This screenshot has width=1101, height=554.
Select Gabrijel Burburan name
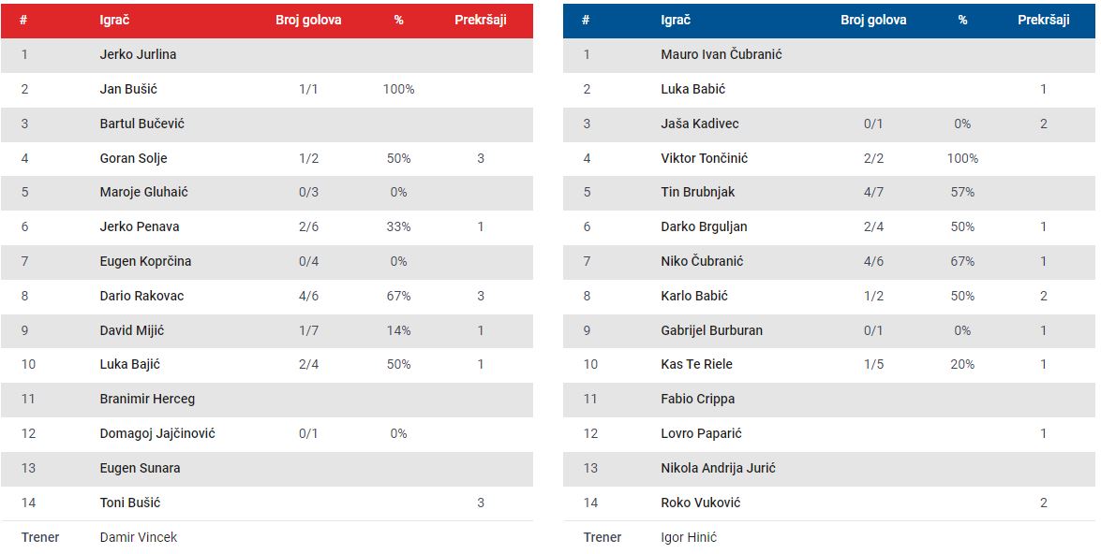[x=711, y=330]
